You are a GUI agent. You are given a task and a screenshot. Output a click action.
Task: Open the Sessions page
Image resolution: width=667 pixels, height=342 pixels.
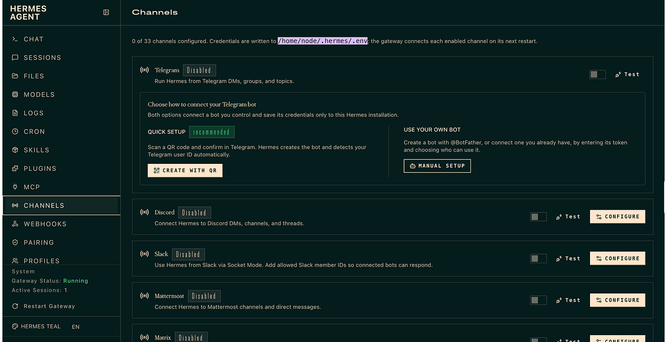pyautogui.click(x=60, y=58)
